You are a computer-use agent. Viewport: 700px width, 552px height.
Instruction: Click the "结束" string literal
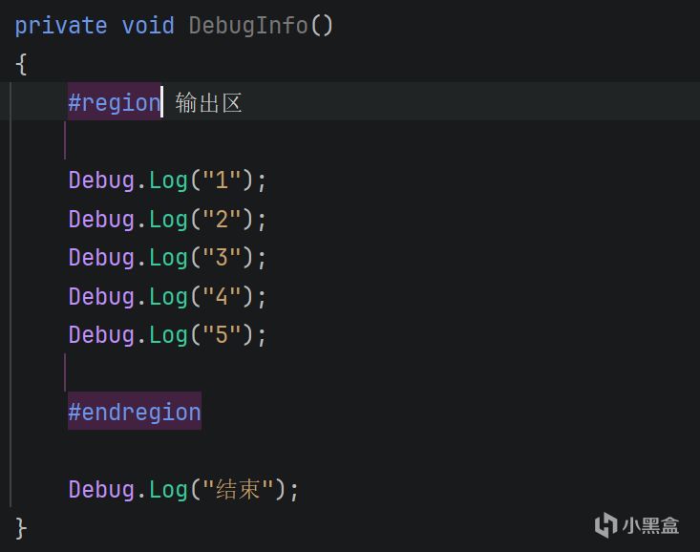click(233, 489)
